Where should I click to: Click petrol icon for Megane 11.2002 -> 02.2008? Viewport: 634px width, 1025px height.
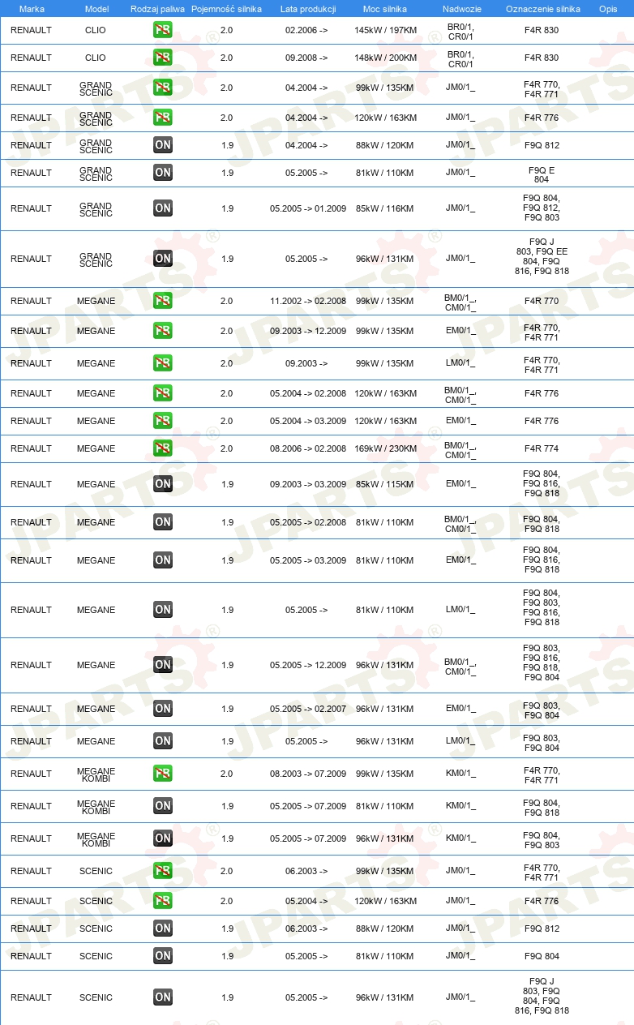[162, 301]
